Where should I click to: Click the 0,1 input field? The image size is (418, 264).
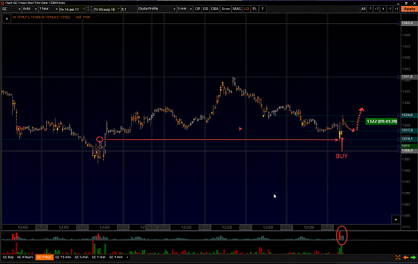click(x=128, y=9)
